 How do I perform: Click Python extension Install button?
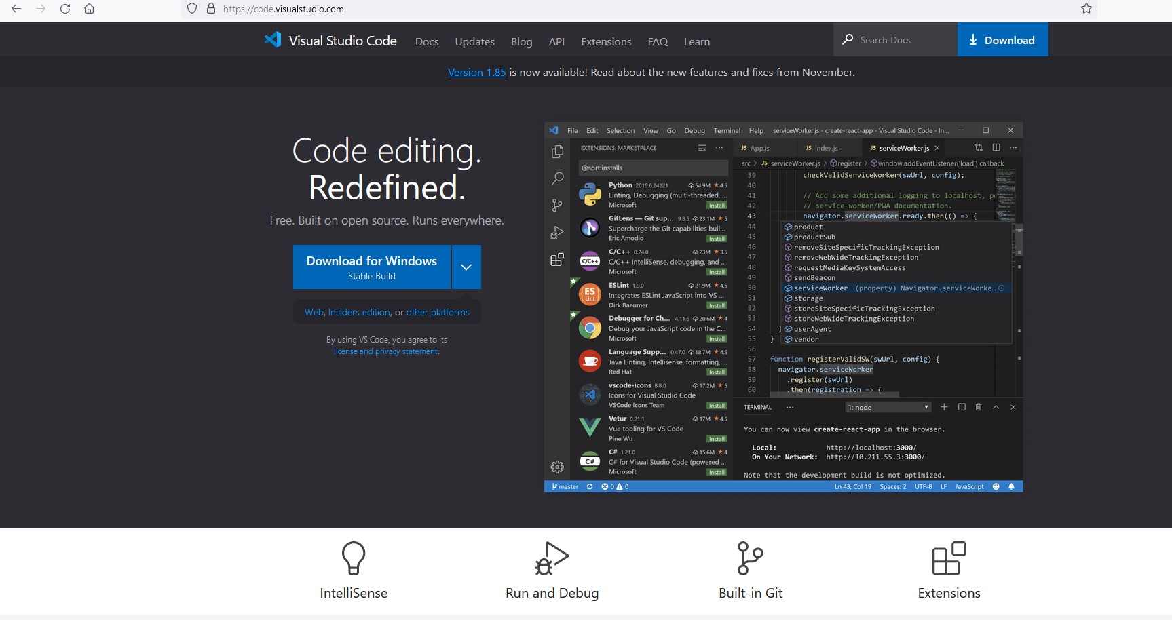coord(717,206)
